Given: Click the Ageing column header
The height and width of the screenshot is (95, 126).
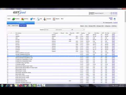Looking at the screenshot, I should [x=83, y=33].
